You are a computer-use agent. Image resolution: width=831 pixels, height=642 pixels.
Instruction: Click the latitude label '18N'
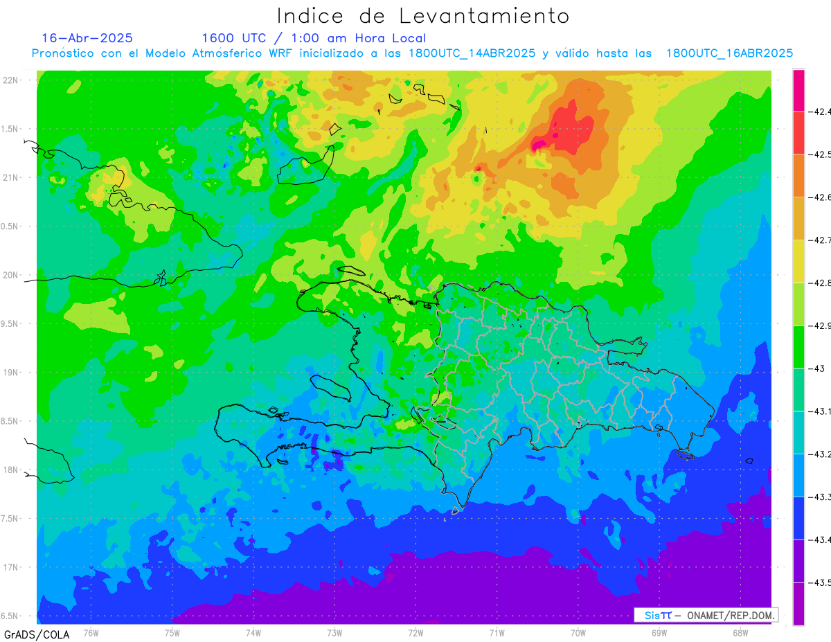(10, 470)
